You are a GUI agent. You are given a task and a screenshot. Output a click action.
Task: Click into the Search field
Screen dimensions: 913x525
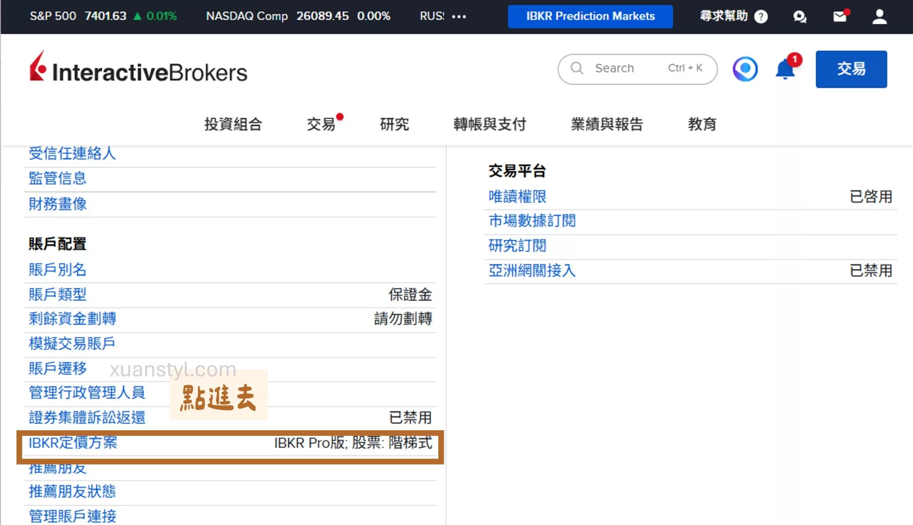(637, 69)
